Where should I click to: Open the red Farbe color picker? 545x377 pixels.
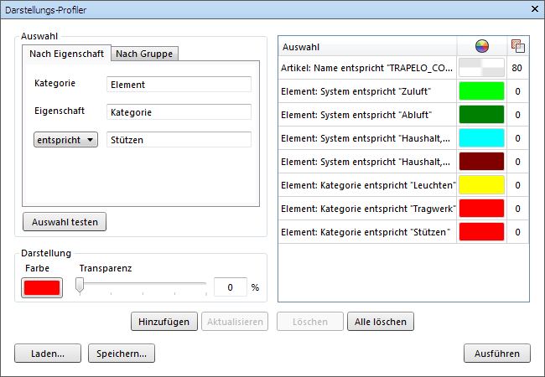click(42, 287)
